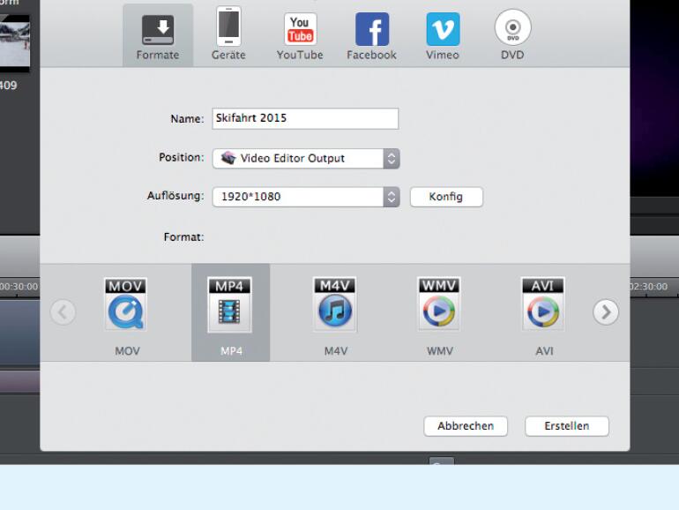Screen dimensions: 679x510
Task: Show previous formats with the left arrow
Action: pyautogui.click(x=63, y=312)
